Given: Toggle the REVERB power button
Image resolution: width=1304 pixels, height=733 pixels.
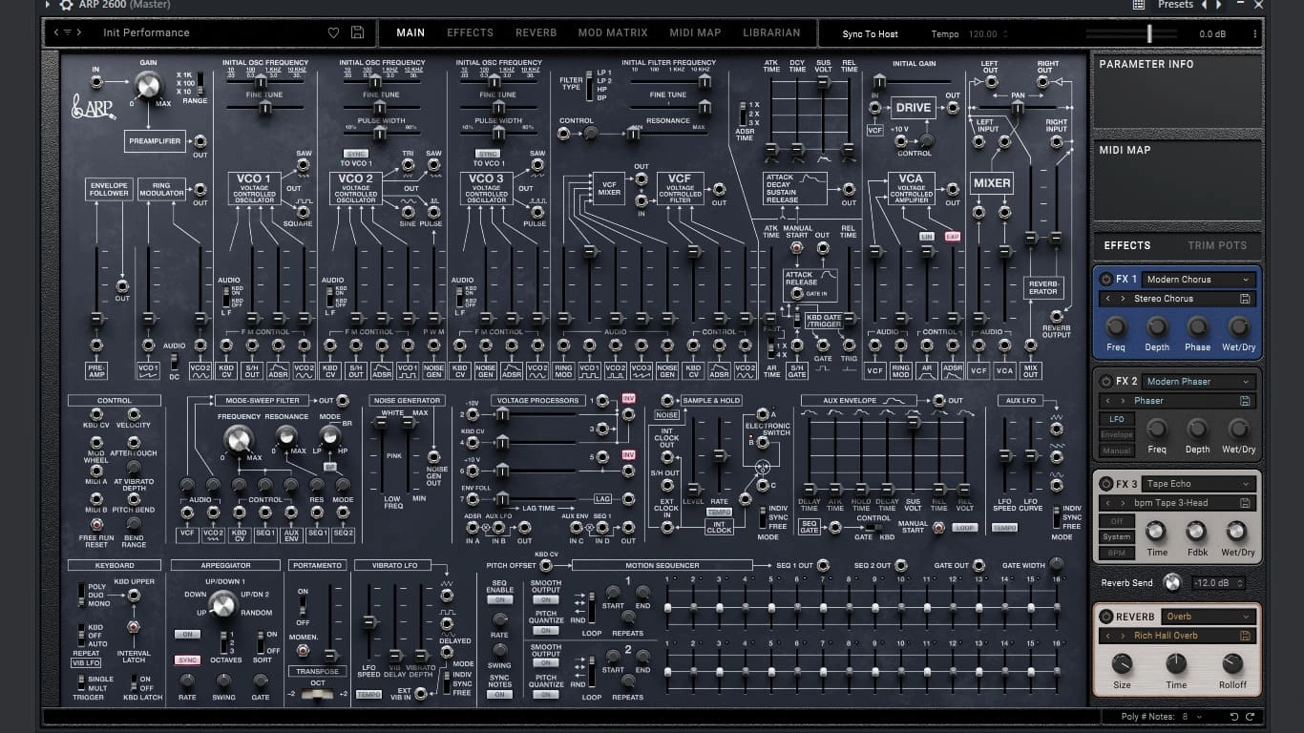Looking at the screenshot, I should [1106, 617].
